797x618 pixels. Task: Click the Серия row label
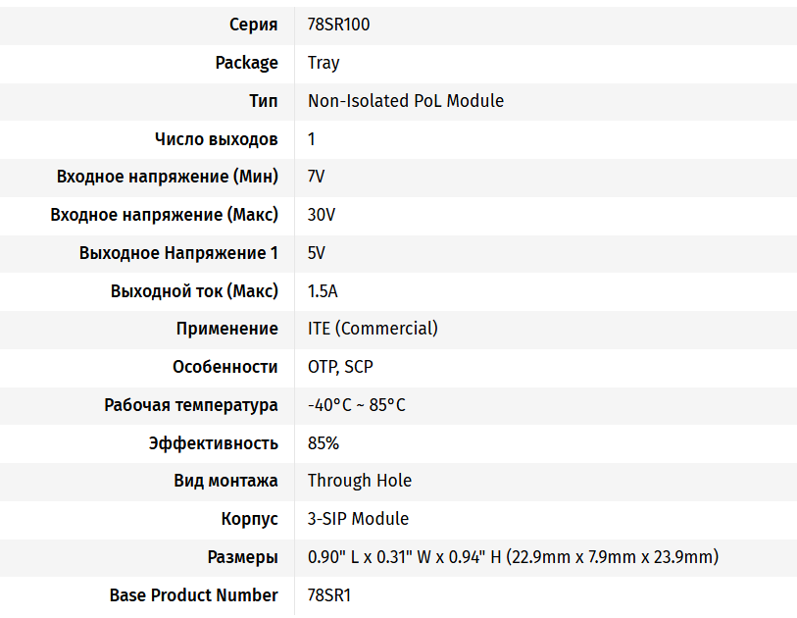click(x=253, y=25)
